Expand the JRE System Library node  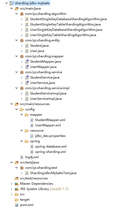12,189
